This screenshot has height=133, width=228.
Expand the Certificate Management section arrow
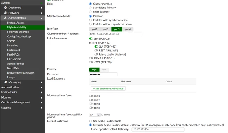41,103
